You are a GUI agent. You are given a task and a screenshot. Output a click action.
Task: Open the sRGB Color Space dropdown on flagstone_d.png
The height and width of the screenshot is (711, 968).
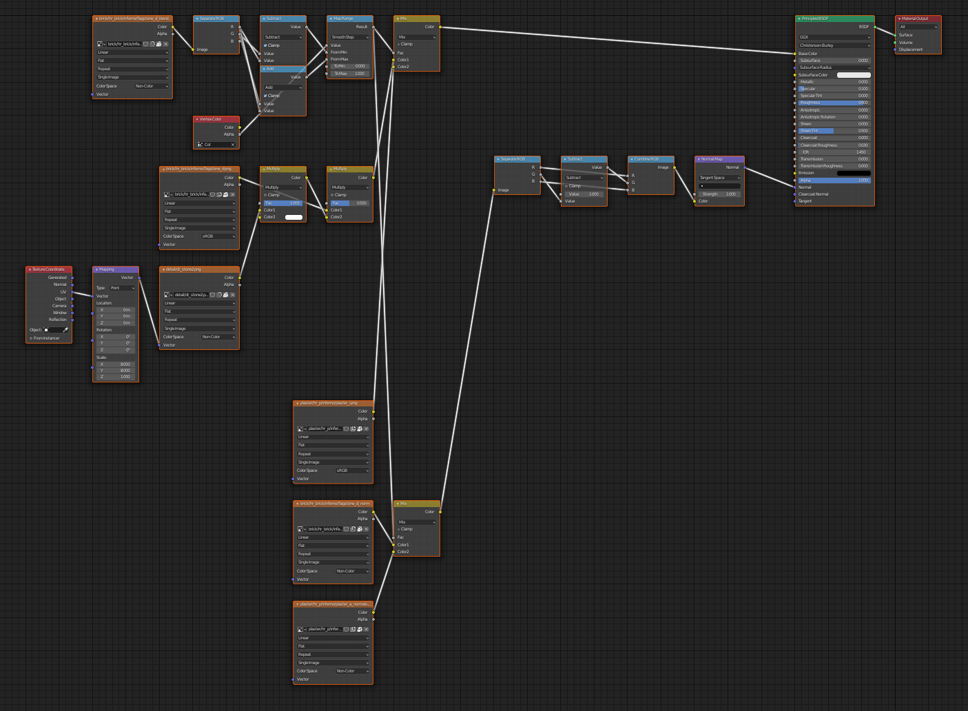(x=217, y=236)
